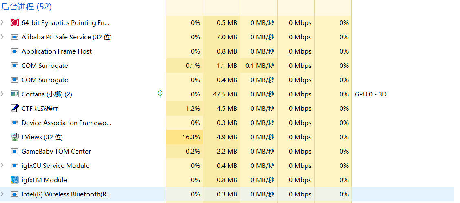The width and height of the screenshot is (460, 203).
Task: Click the Synaptics Pointing process icon
Action: click(15, 23)
